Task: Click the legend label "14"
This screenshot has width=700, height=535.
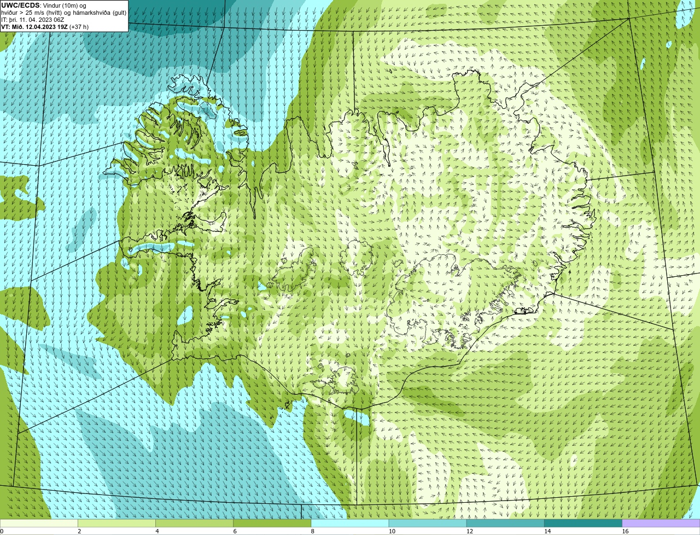Action: pyautogui.click(x=547, y=531)
